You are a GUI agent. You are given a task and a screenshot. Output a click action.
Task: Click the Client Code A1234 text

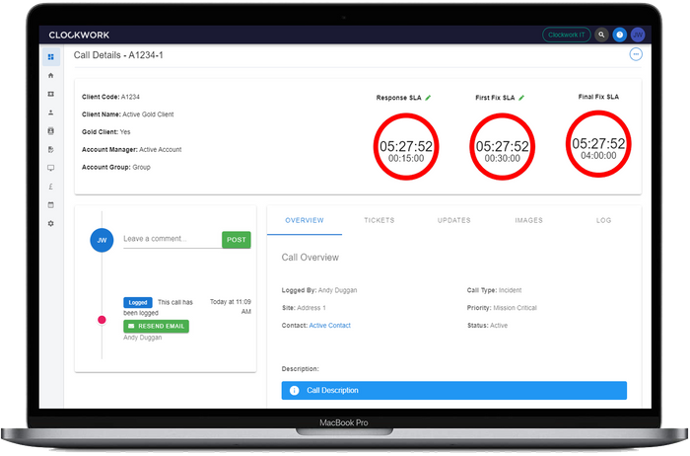pos(110,97)
